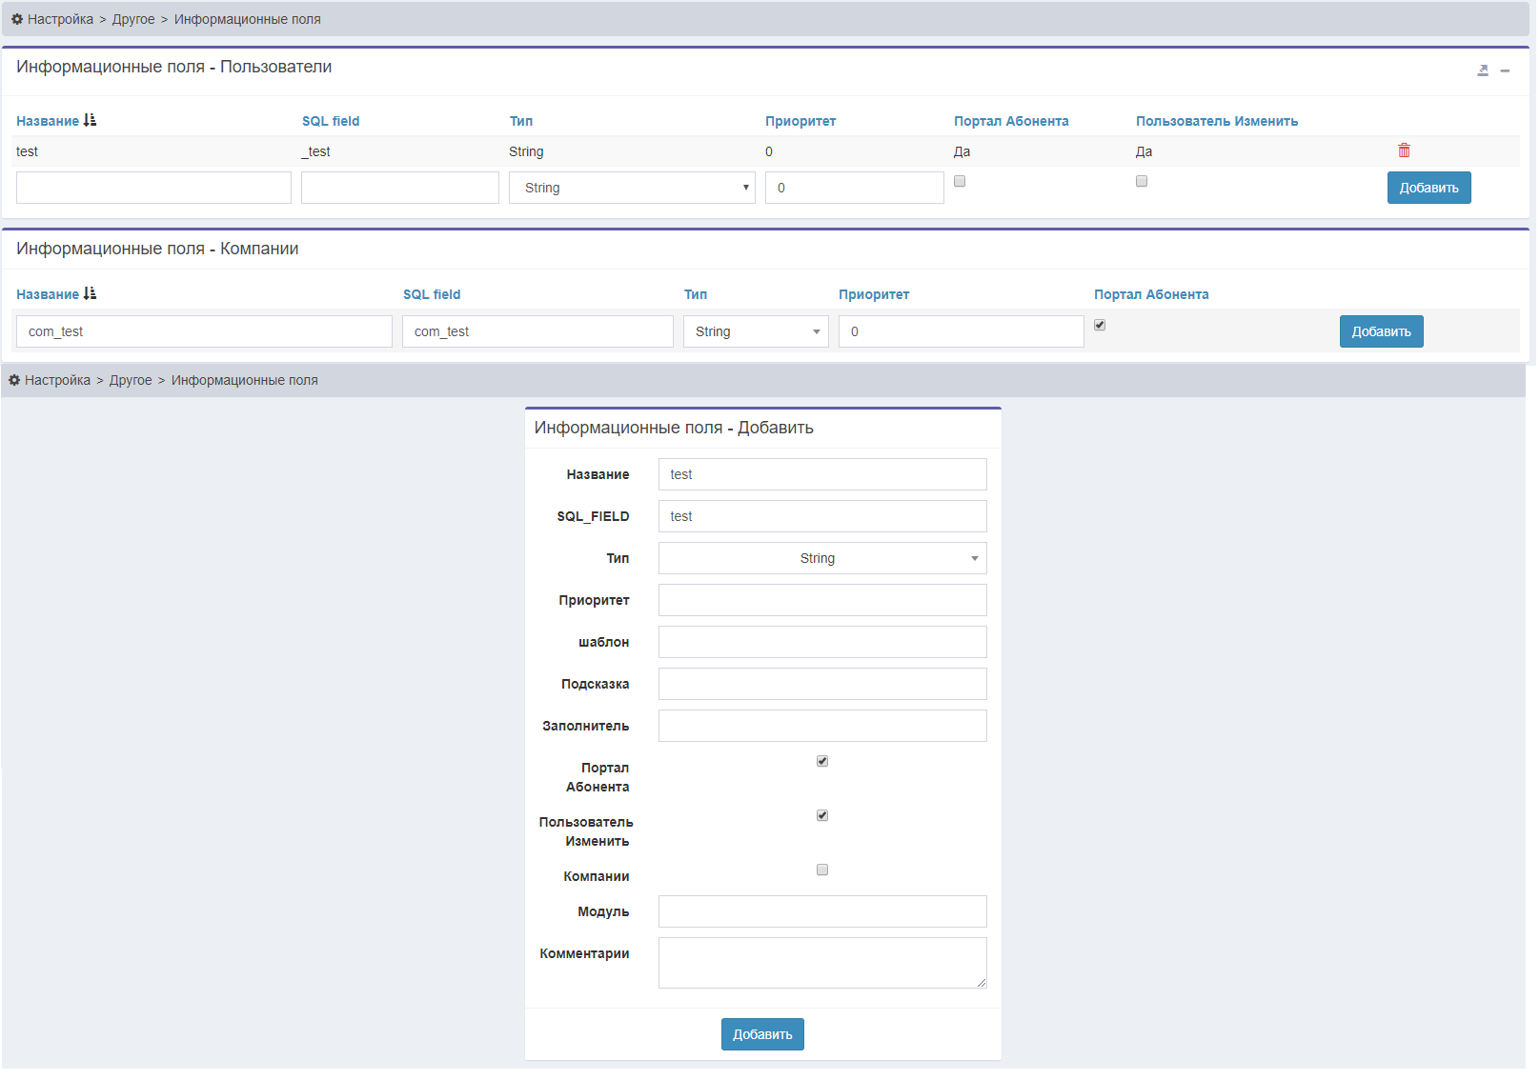This screenshot has height=1080, width=1540.
Task: Expand the Тип dropdown in the Компании row
Action: point(756,331)
